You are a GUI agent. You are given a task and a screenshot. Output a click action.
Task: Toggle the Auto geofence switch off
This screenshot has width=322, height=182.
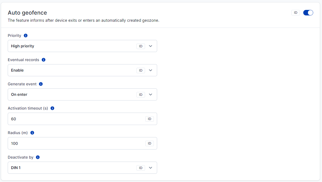coord(308,13)
